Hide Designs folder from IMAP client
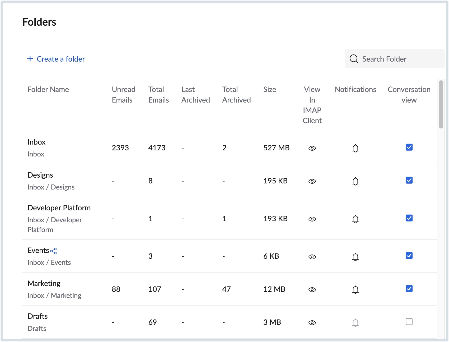The image size is (449, 342). tap(312, 181)
